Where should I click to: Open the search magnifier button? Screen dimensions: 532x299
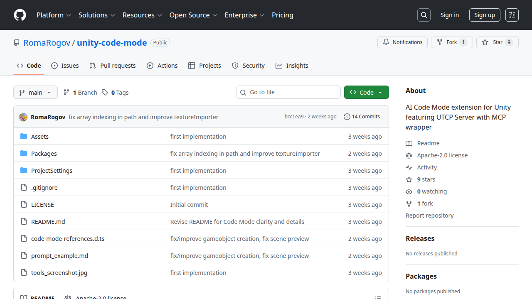click(424, 15)
